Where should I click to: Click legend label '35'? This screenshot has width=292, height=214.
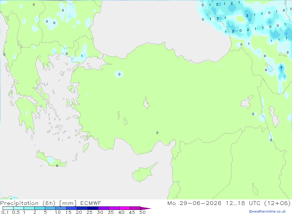(x=111, y=212)
